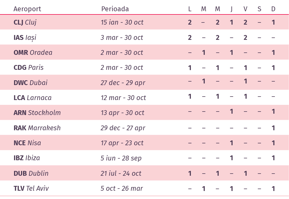This screenshot has width=289, height=199.
Task: Open the CDG Paris row
Action: 144,67
